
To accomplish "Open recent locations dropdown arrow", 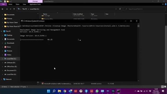I will pyautogui.click(x=10, y=9).
